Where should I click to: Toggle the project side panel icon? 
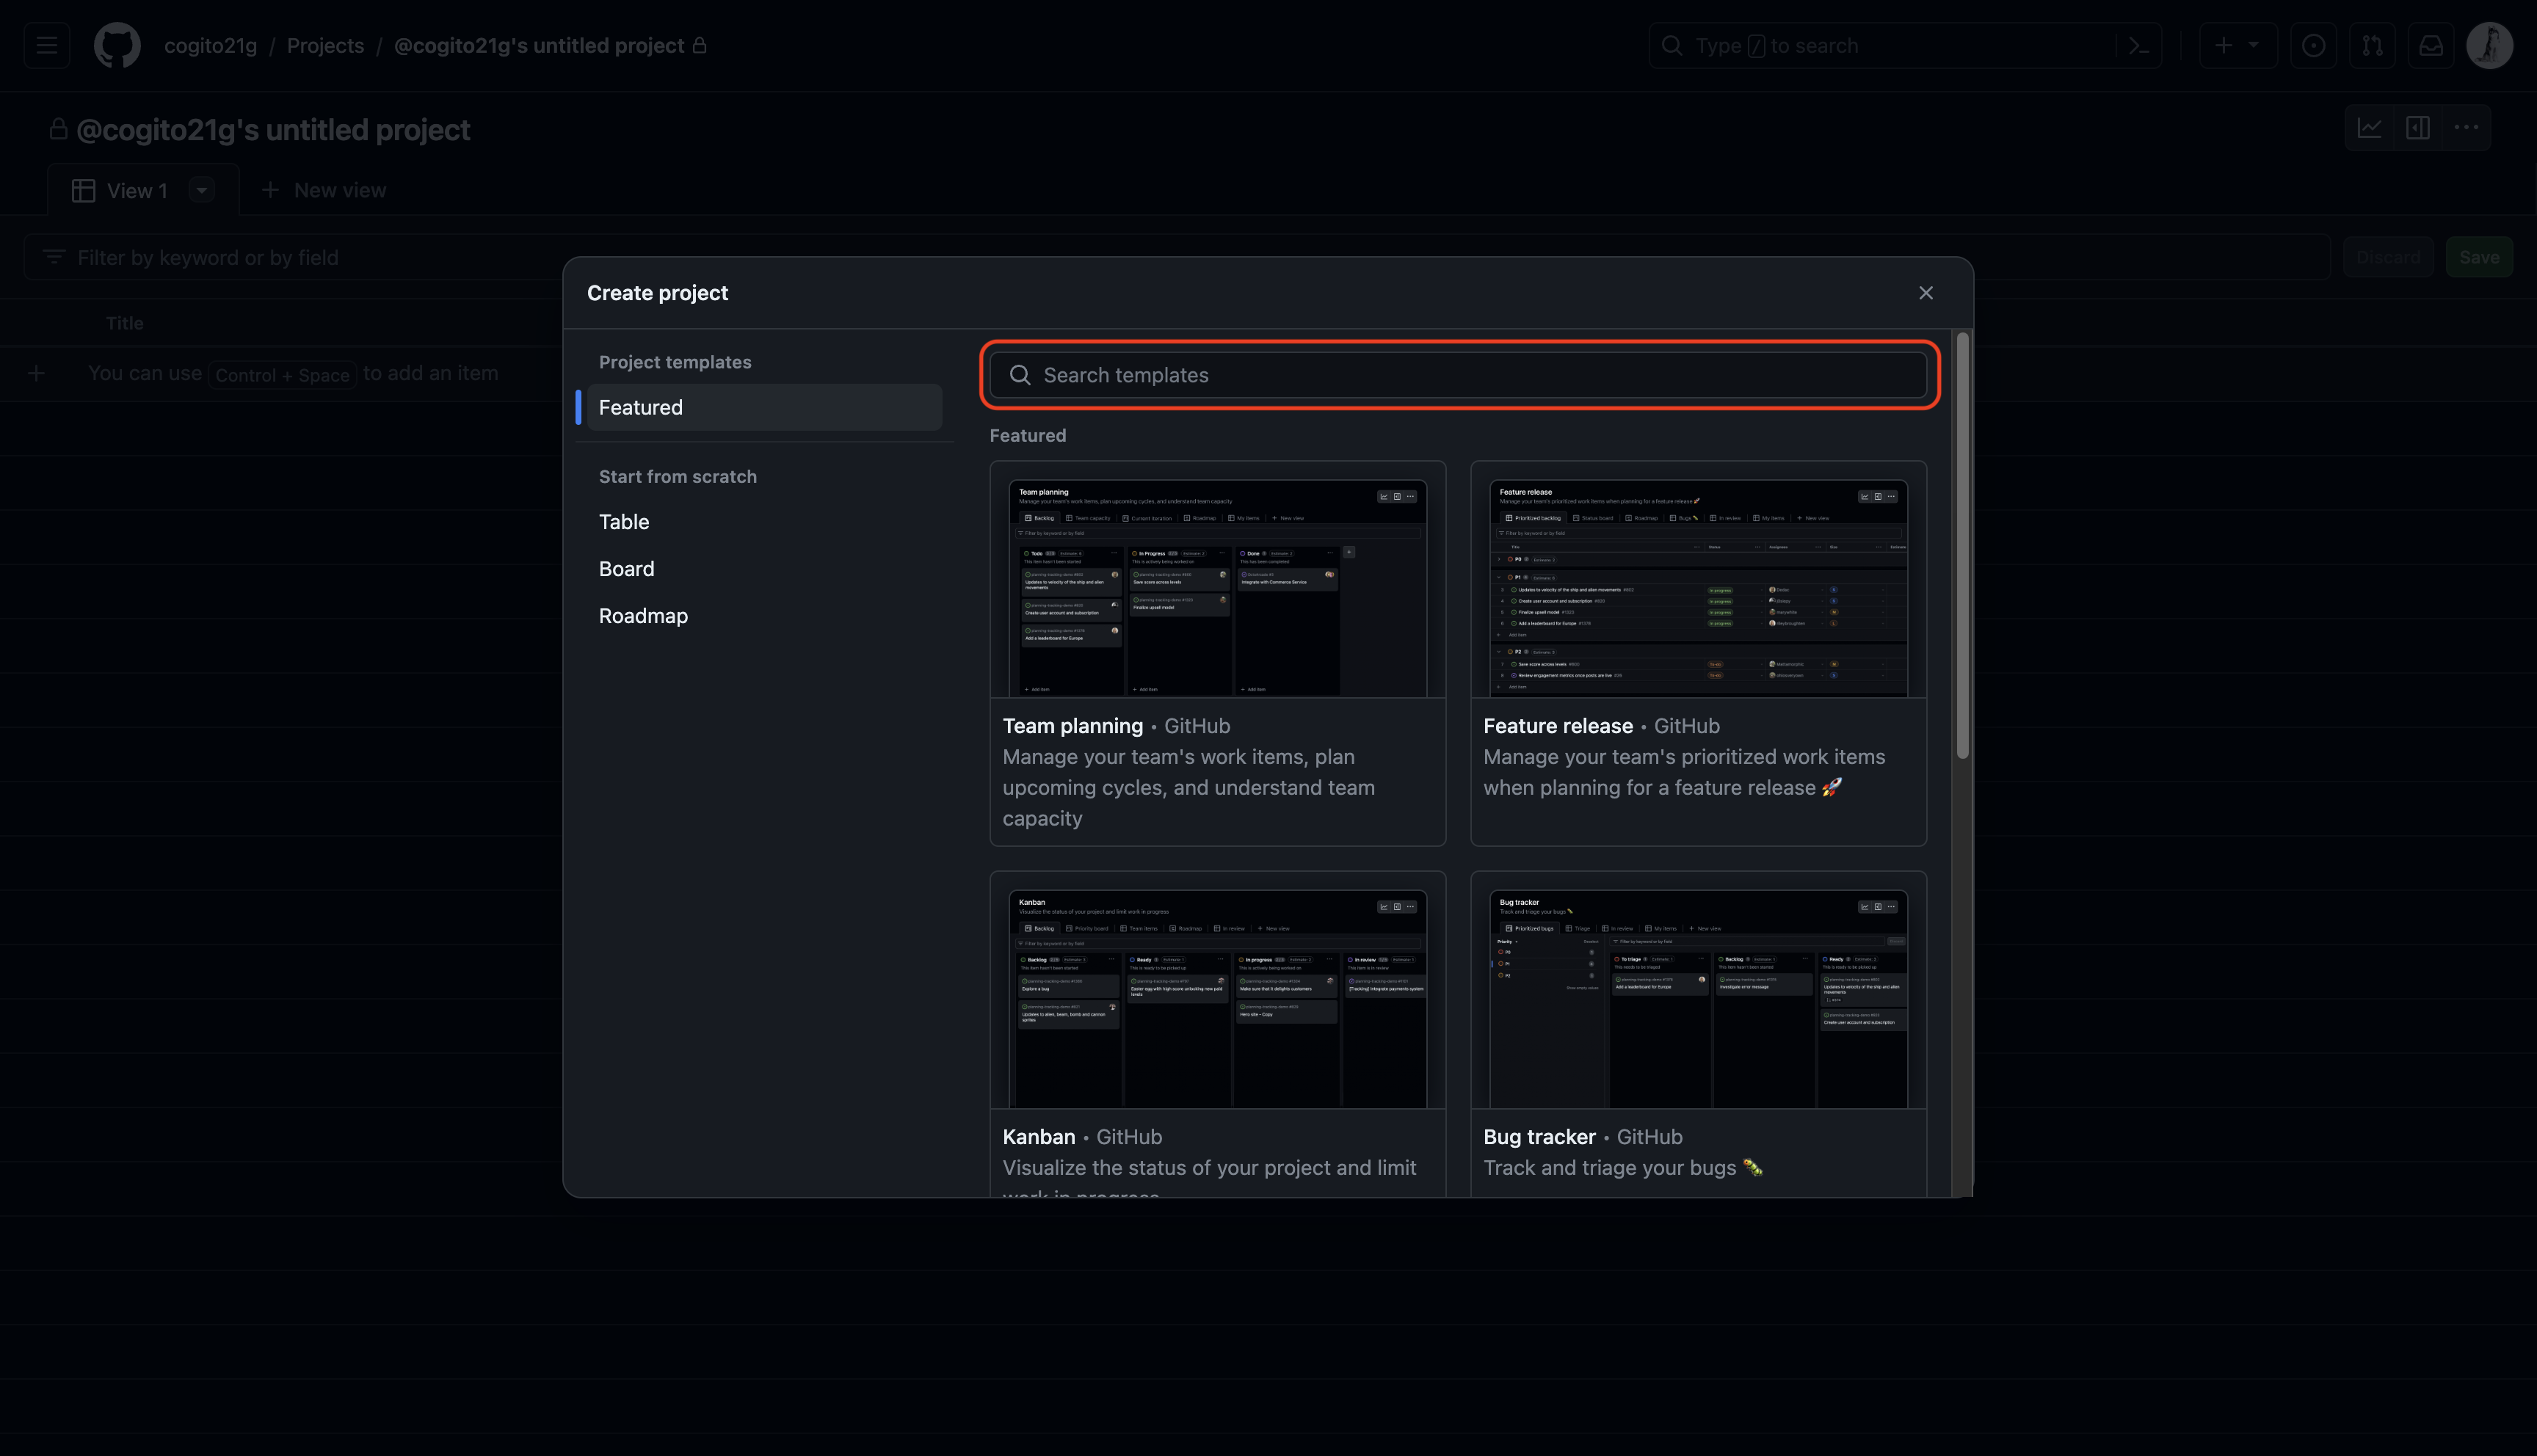(x=2418, y=128)
